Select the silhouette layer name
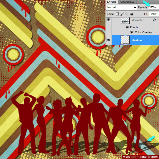Viewport: 159px width, 159px height. click(x=137, y=20)
